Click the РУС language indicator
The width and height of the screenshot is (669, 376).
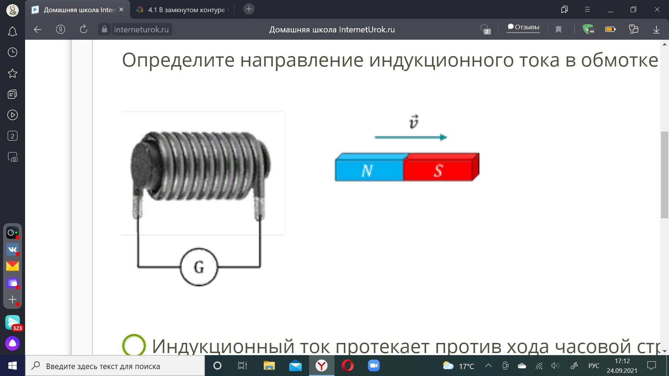coord(594,366)
